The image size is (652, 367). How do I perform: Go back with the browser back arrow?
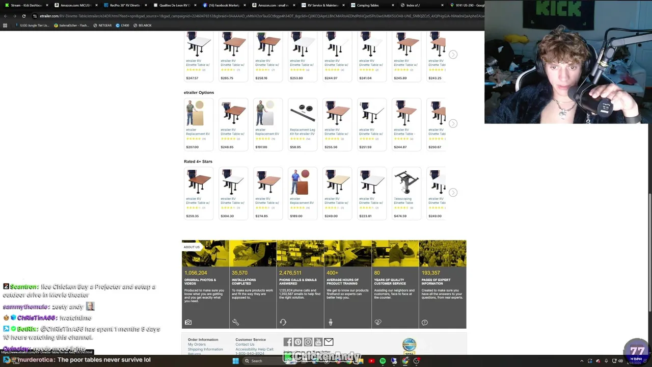tap(6, 16)
